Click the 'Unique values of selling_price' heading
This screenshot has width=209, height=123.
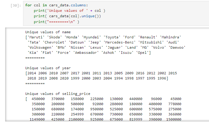click(x=58, y=94)
